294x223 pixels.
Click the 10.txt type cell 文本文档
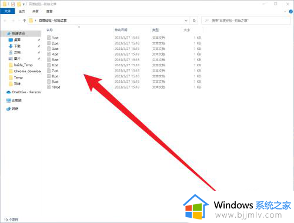pyautogui.click(x=159, y=87)
